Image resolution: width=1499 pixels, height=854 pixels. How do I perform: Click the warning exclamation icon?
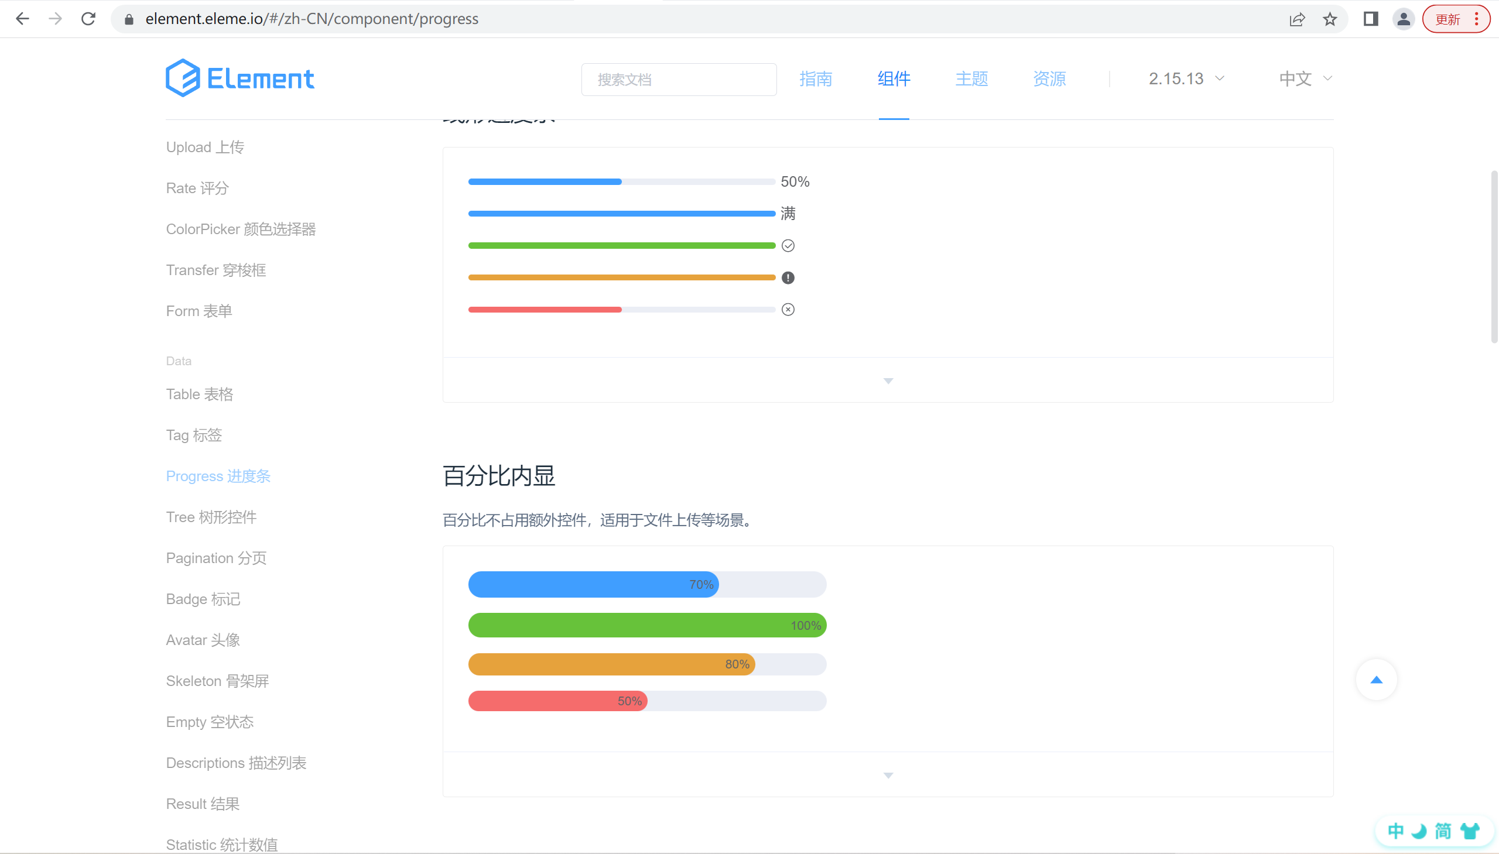click(788, 277)
